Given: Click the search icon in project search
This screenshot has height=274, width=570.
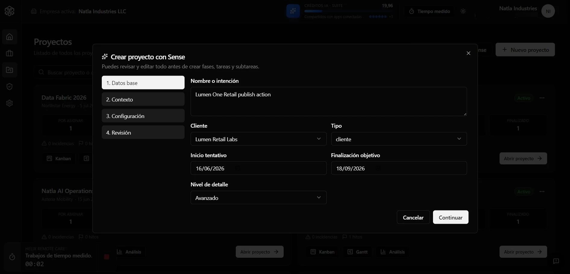Looking at the screenshot, I should point(41,73).
